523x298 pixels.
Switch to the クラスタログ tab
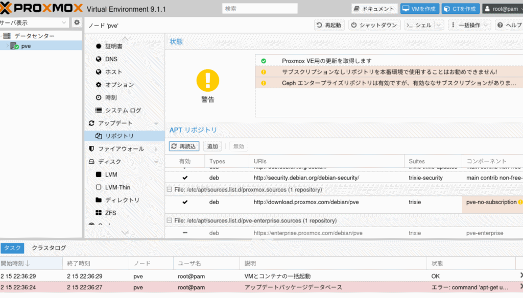point(49,248)
